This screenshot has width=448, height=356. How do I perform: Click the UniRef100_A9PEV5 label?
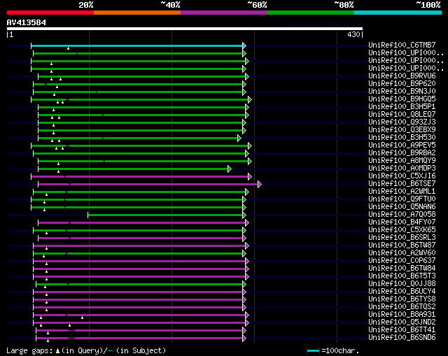point(402,145)
